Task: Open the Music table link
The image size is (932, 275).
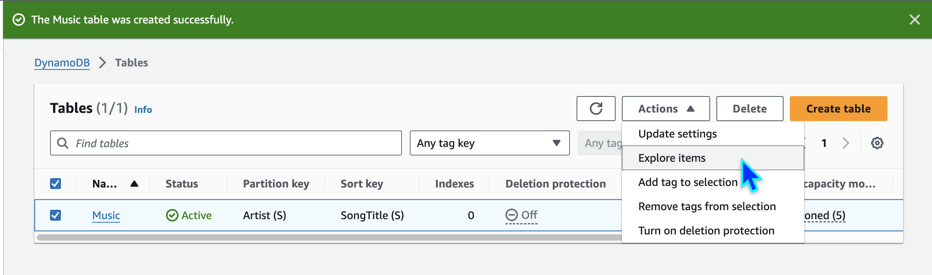Action: coord(106,215)
